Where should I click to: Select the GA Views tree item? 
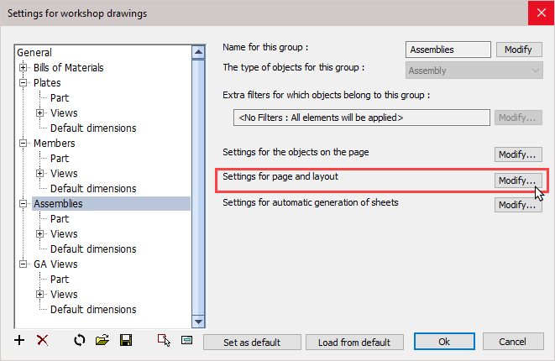click(x=55, y=264)
